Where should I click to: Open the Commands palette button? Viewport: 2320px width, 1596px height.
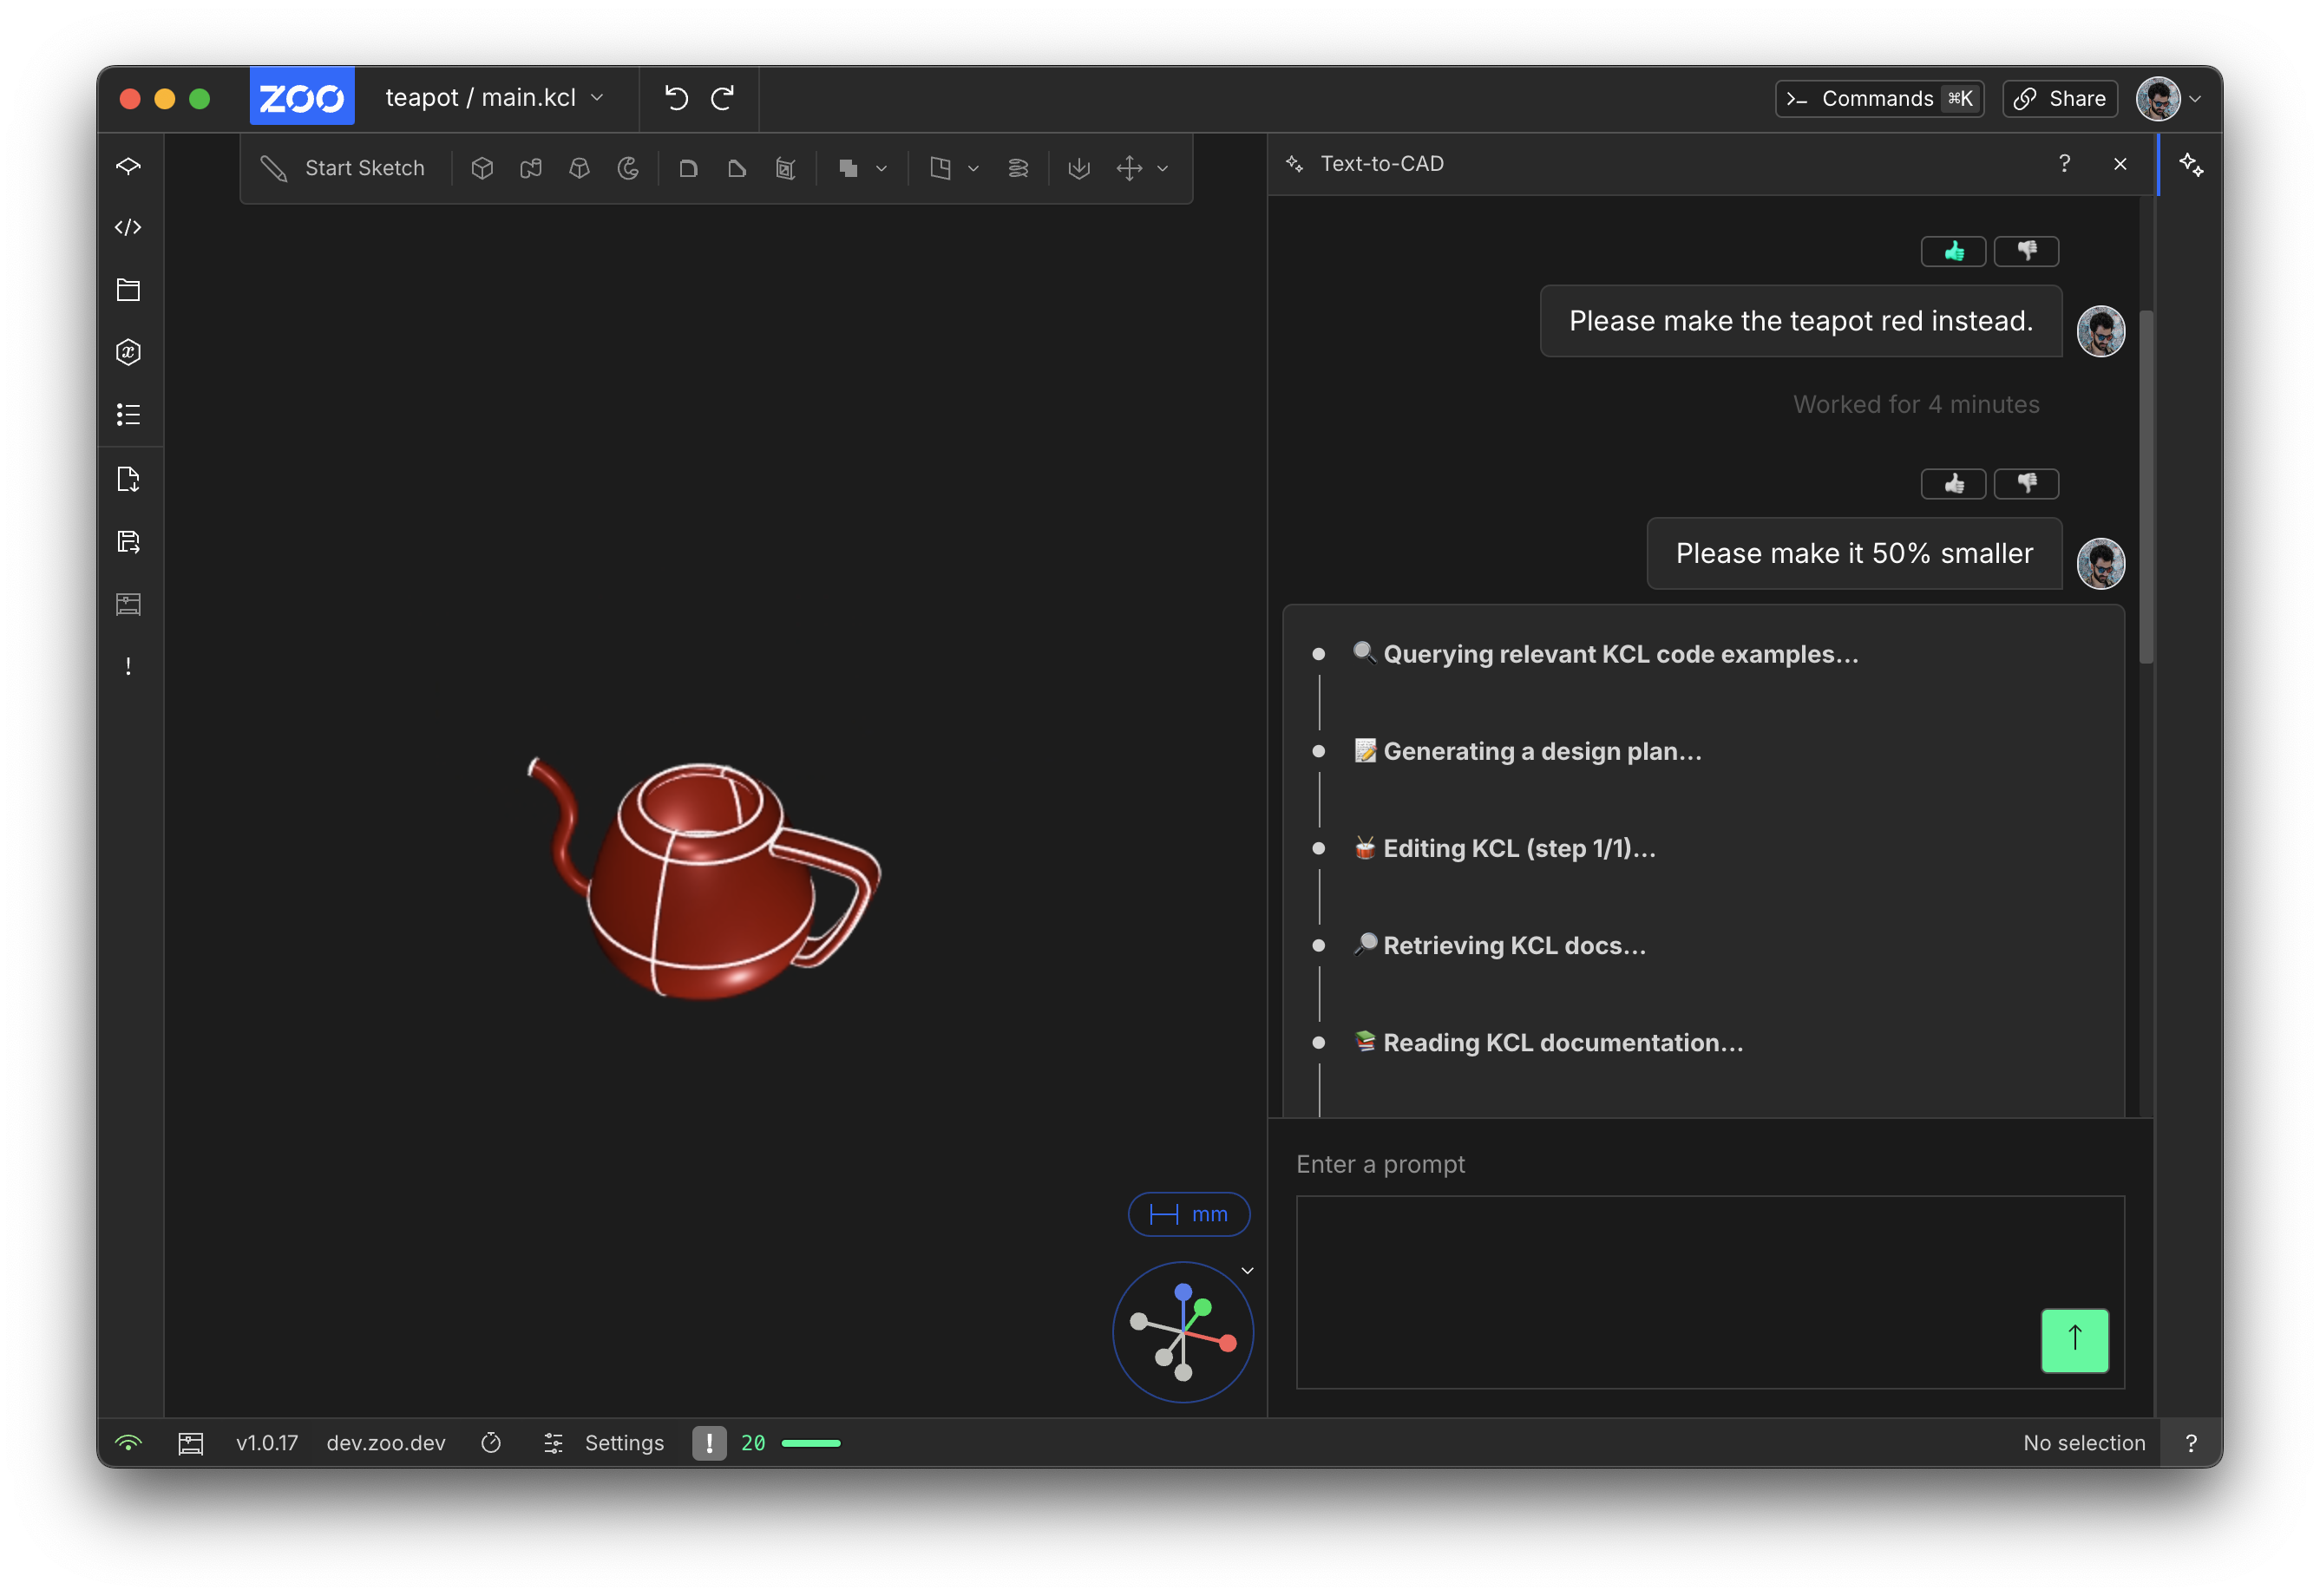click(x=1878, y=98)
